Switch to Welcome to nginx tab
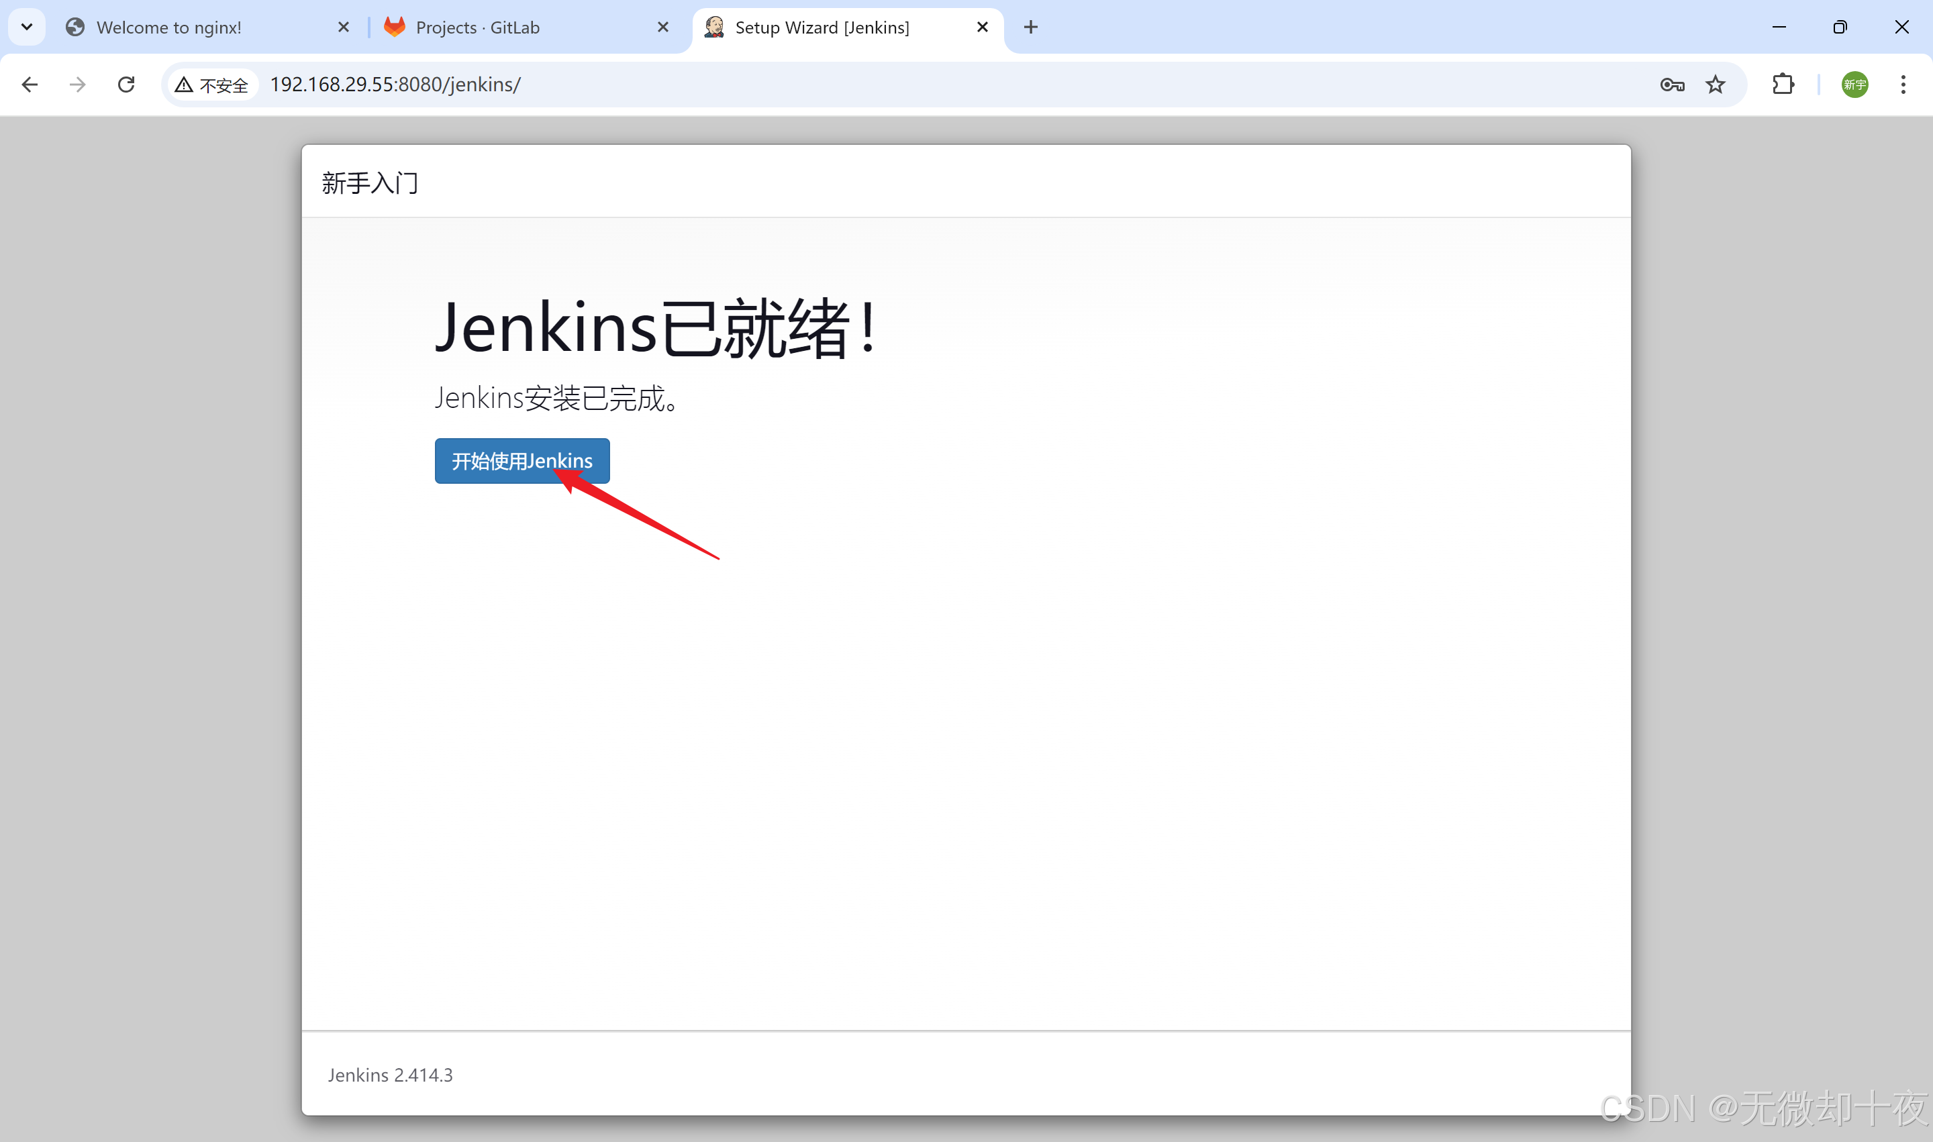 pos(169,28)
